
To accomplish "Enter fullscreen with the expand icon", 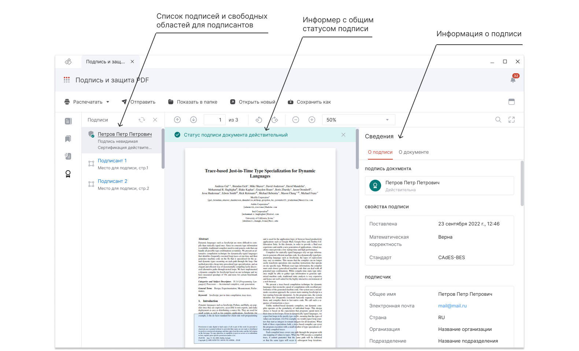I will [x=512, y=120].
